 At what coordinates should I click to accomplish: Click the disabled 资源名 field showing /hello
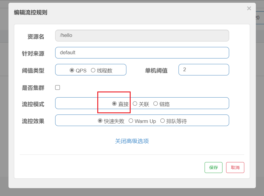point(142,35)
